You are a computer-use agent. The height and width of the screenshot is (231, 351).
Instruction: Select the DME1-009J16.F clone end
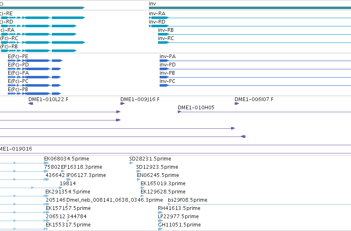122,104
